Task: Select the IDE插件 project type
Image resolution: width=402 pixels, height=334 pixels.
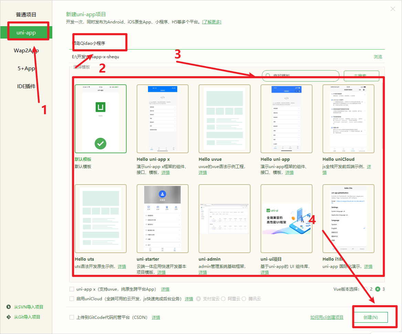Action: click(x=26, y=86)
